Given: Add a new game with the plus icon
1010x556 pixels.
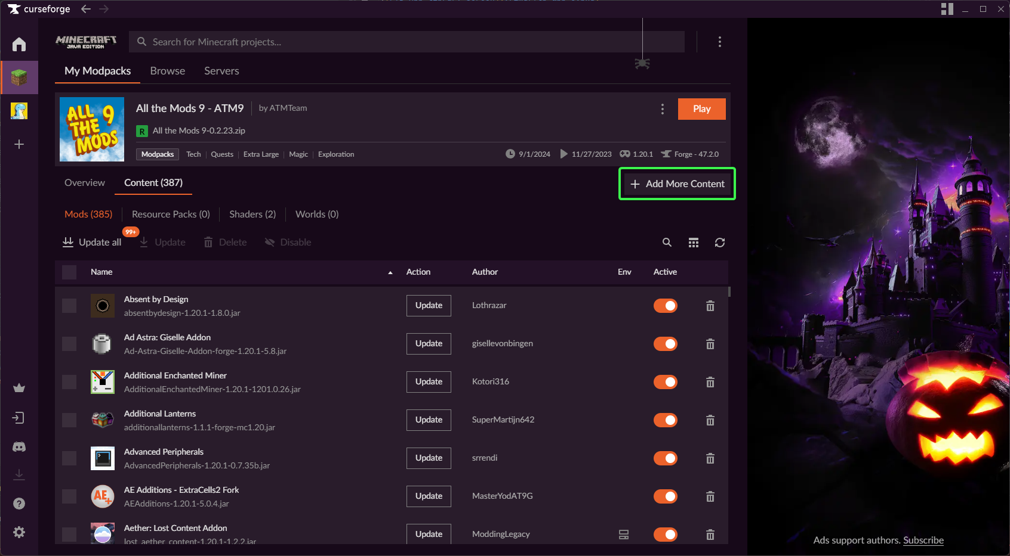Looking at the screenshot, I should [x=19, y=144].
